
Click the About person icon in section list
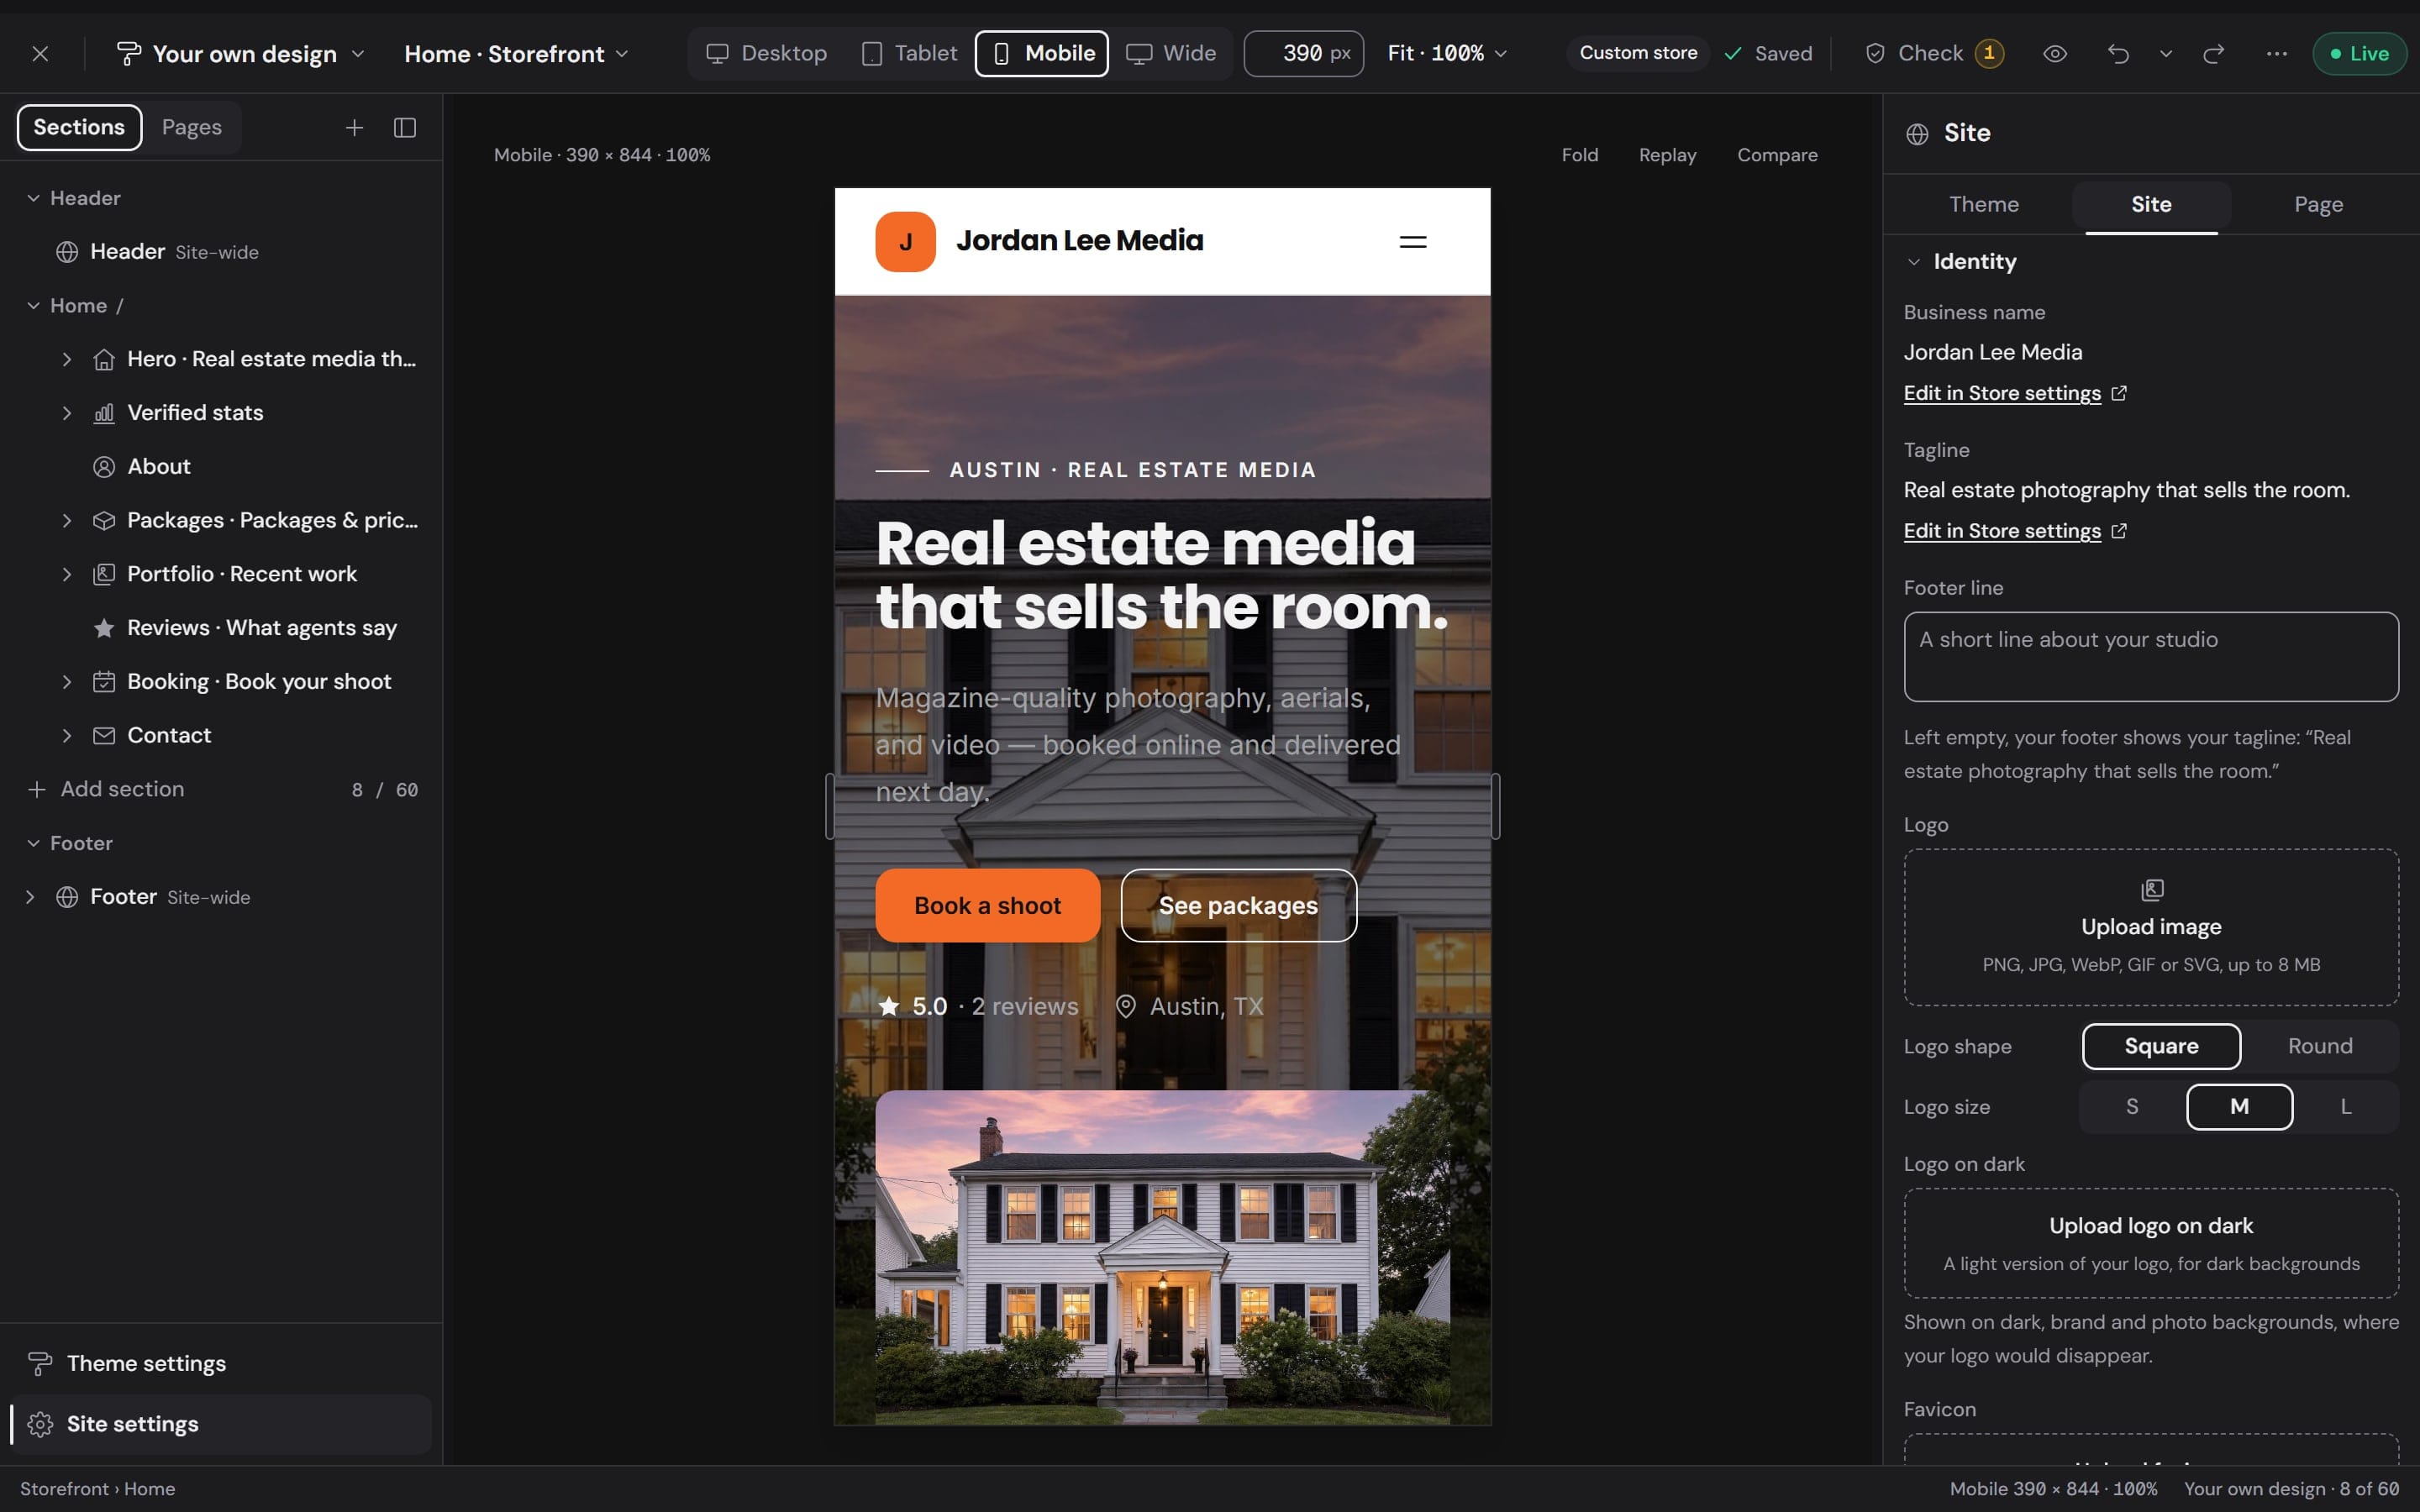point(104,467)
